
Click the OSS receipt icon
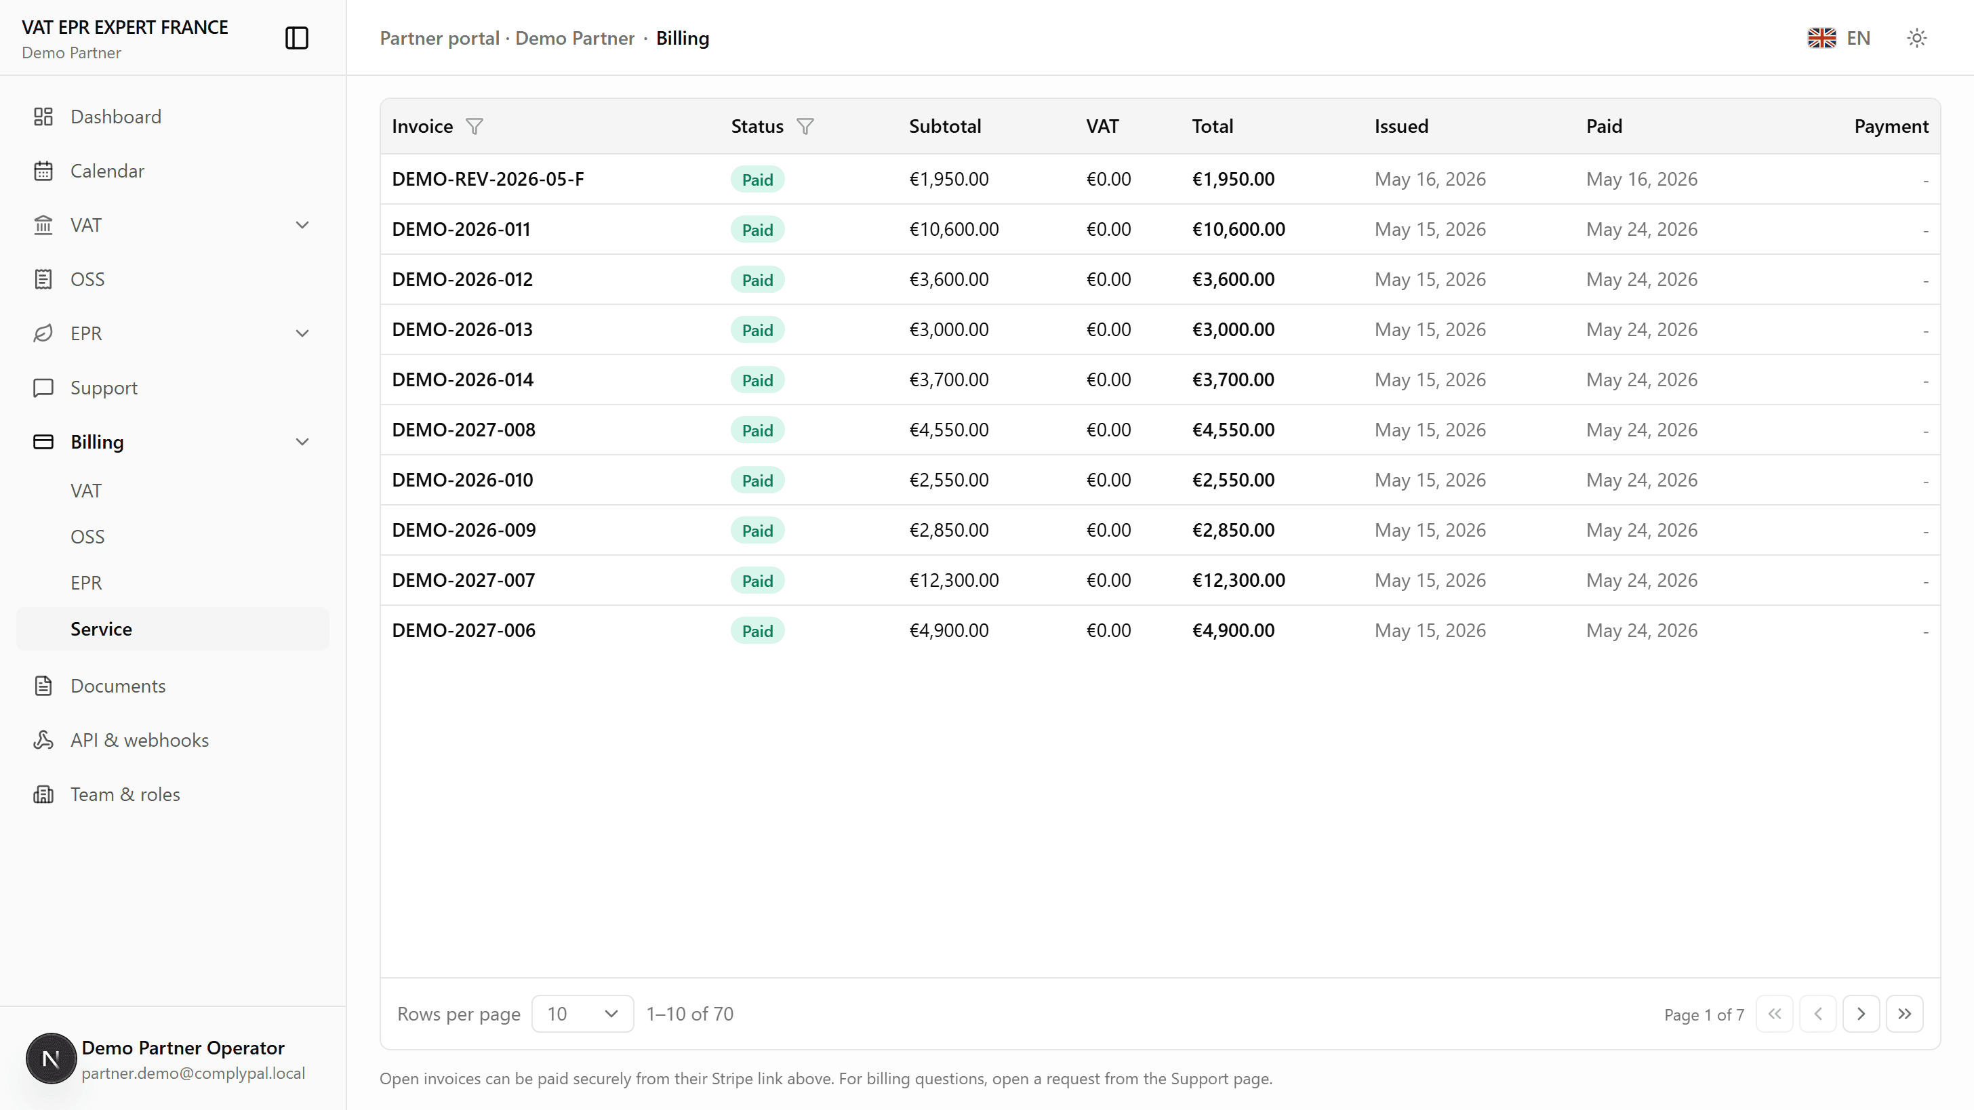43,280
